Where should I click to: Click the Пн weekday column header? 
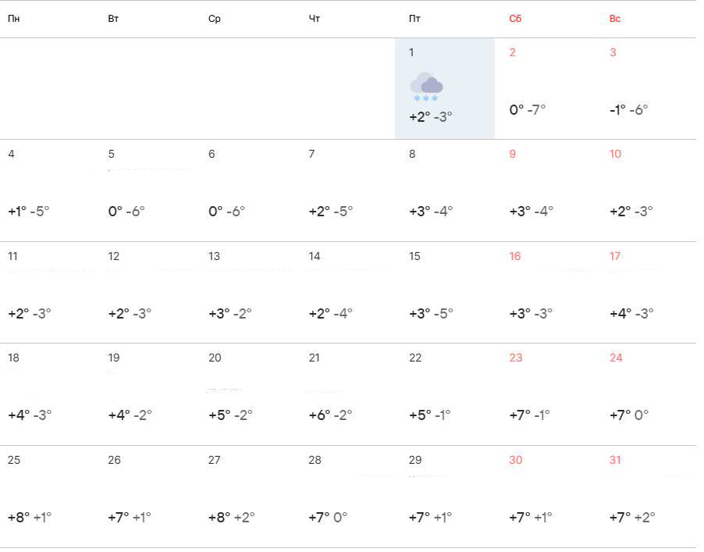pos(13,19)
